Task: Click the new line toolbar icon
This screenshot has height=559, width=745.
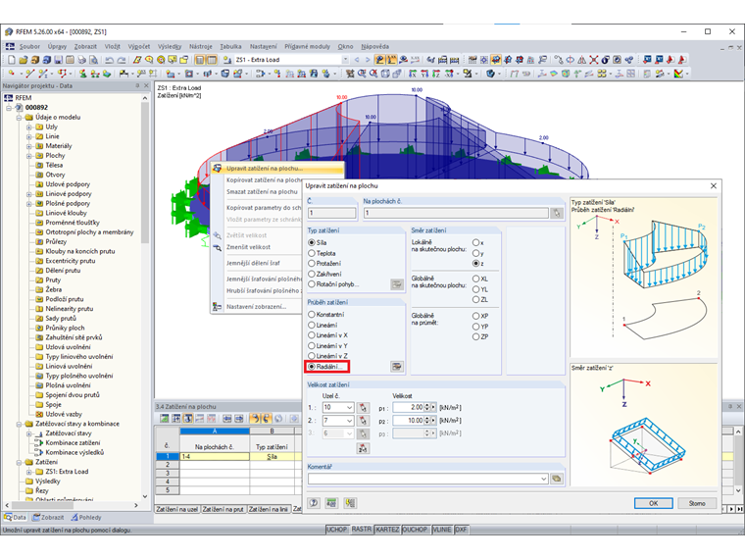Action: [30, 74]
